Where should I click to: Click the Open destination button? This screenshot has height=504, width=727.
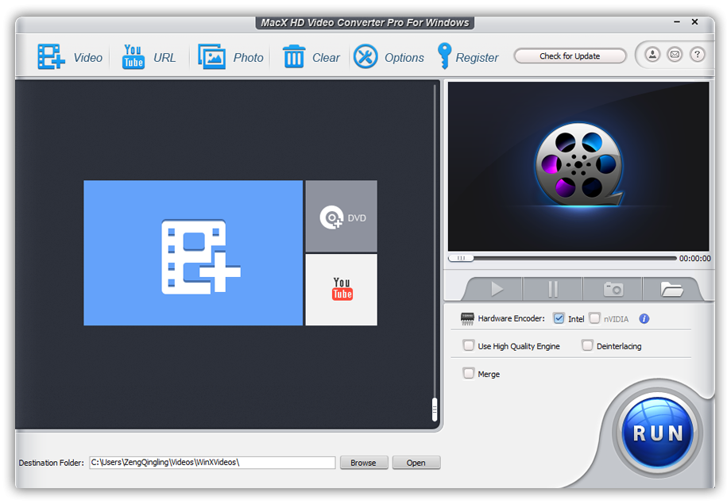tap(416, 463)
